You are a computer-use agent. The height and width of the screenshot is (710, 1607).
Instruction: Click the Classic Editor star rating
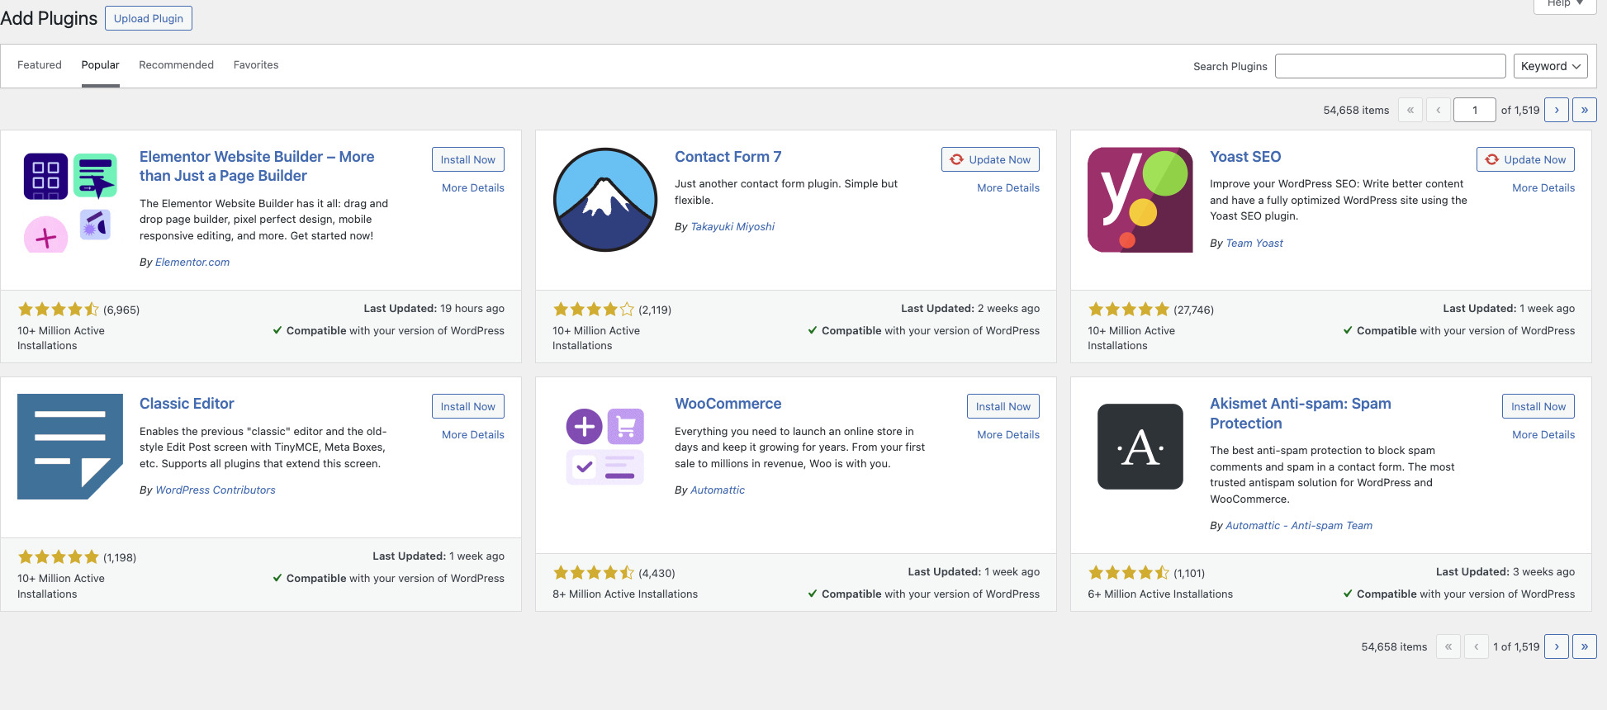59,557
